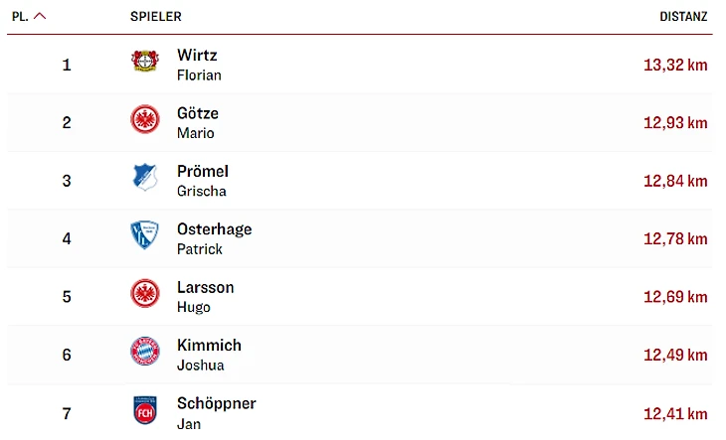Click the VfL Bochum logo beside Osterhage
The image size is (726, 440).
[145, 236]
